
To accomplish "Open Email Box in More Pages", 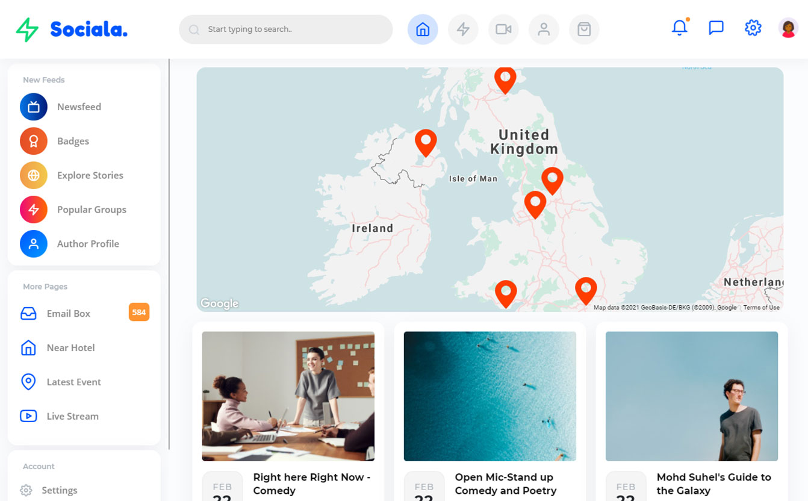I will point(68,314).
